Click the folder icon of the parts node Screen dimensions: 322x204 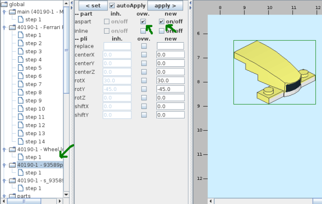pos(12,196)
